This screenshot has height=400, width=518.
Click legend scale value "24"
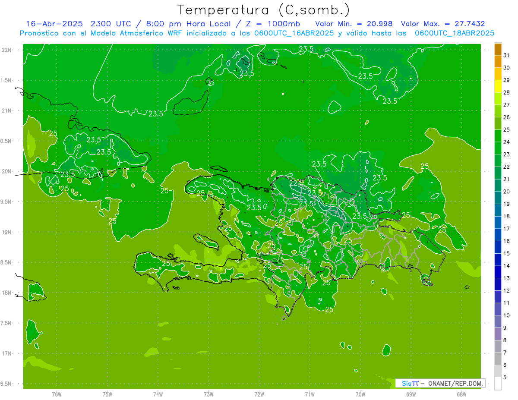[507, 142]
